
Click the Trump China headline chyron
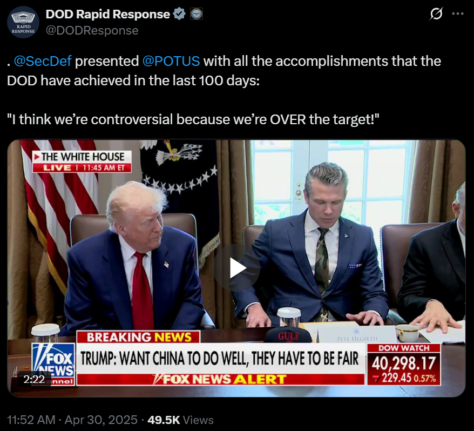click(220, 359)
